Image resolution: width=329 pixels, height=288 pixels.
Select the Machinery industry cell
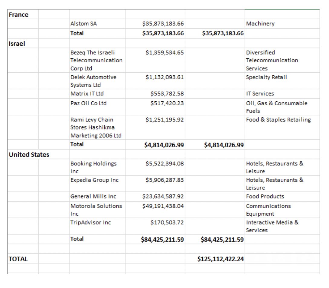(x=260, y=24)
